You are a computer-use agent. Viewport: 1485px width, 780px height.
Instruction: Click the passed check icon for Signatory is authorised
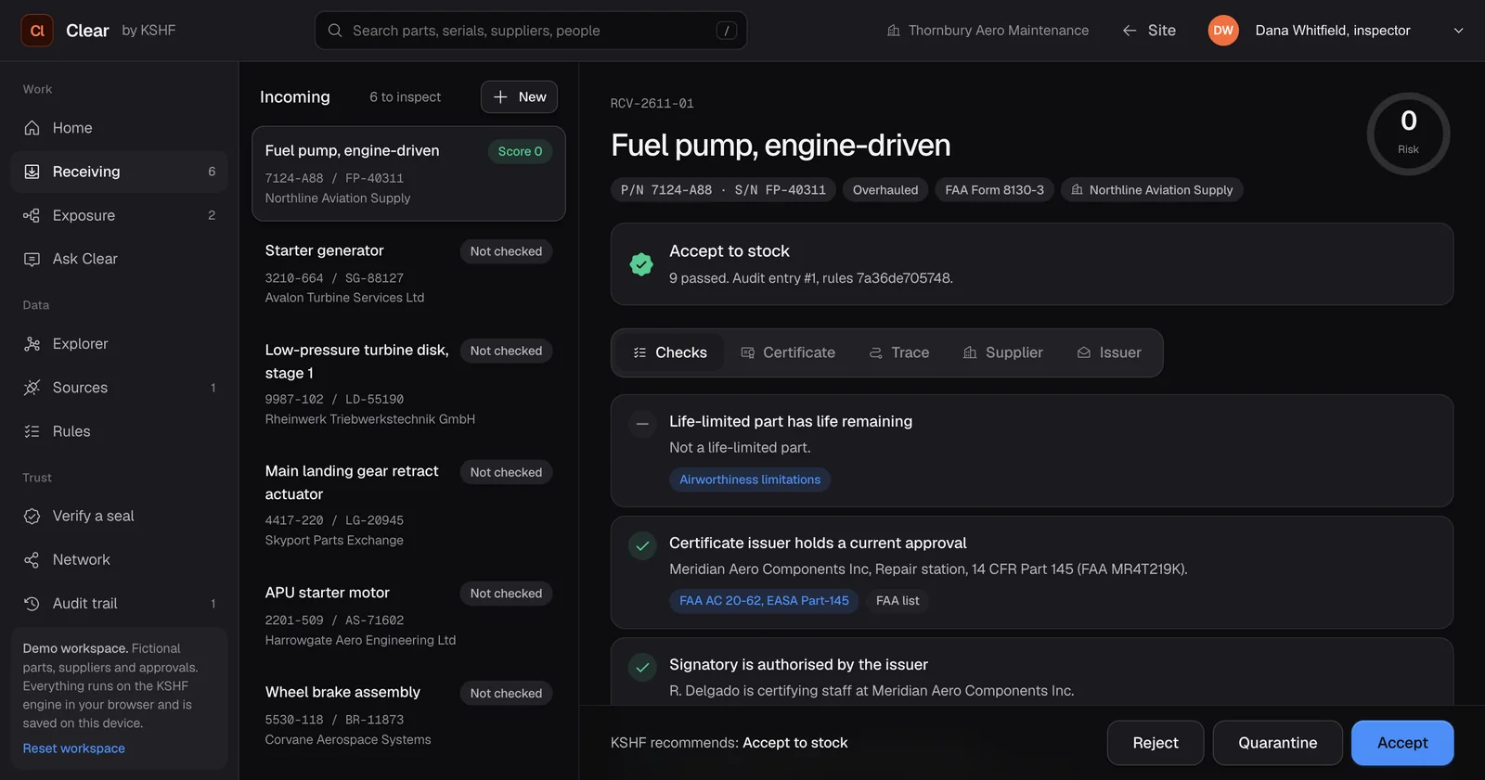pyautogui.click(x=642, y=668)
